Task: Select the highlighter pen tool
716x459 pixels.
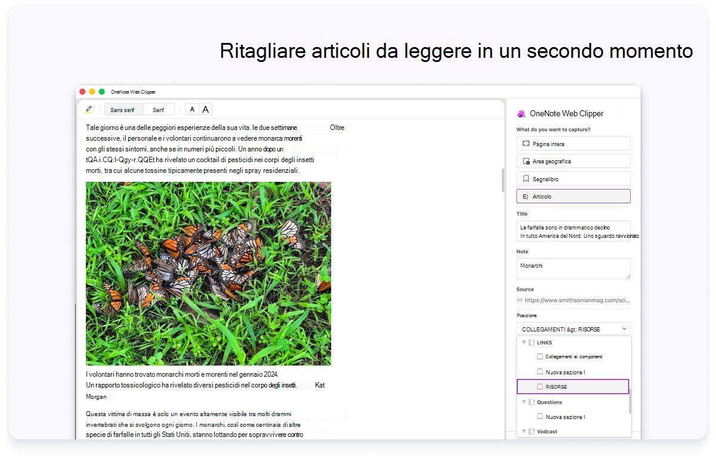Action: pos(89,109)
